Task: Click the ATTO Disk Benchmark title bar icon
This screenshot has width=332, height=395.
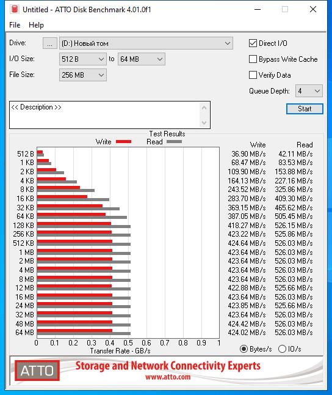Action: click(x=15, y=9)
